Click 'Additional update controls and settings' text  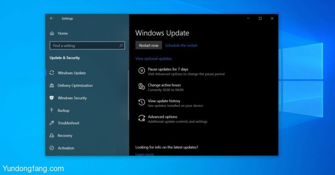point(178,122)
